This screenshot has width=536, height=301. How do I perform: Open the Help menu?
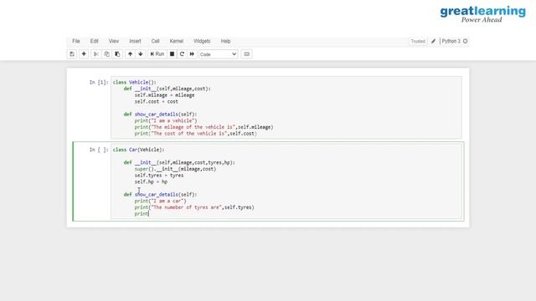225,41
